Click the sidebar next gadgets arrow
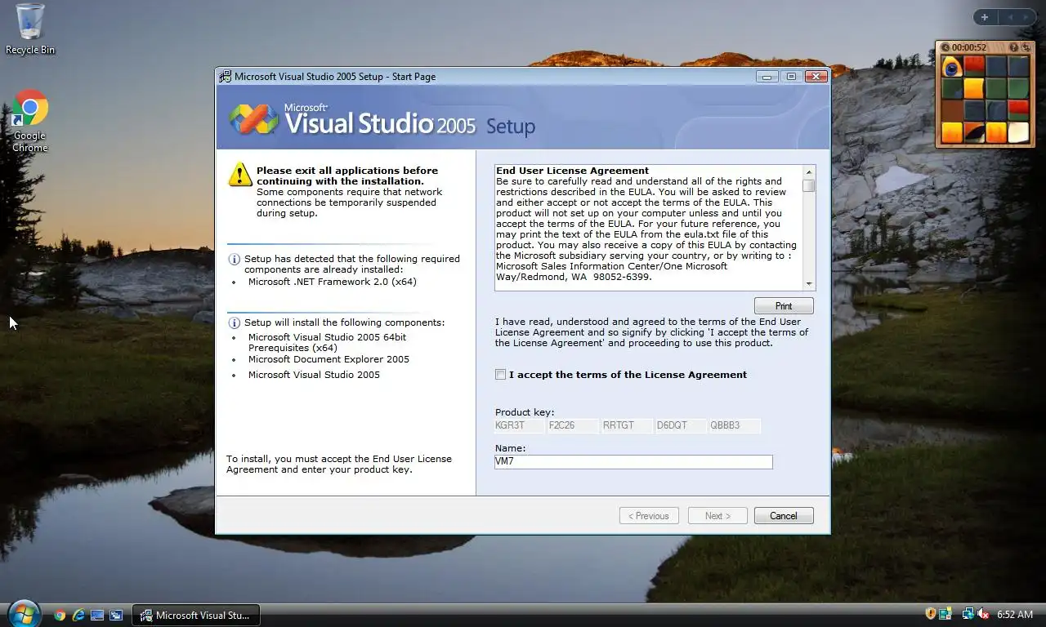1046x627 pixels. pyautogui.click(x=1026, y=17)
